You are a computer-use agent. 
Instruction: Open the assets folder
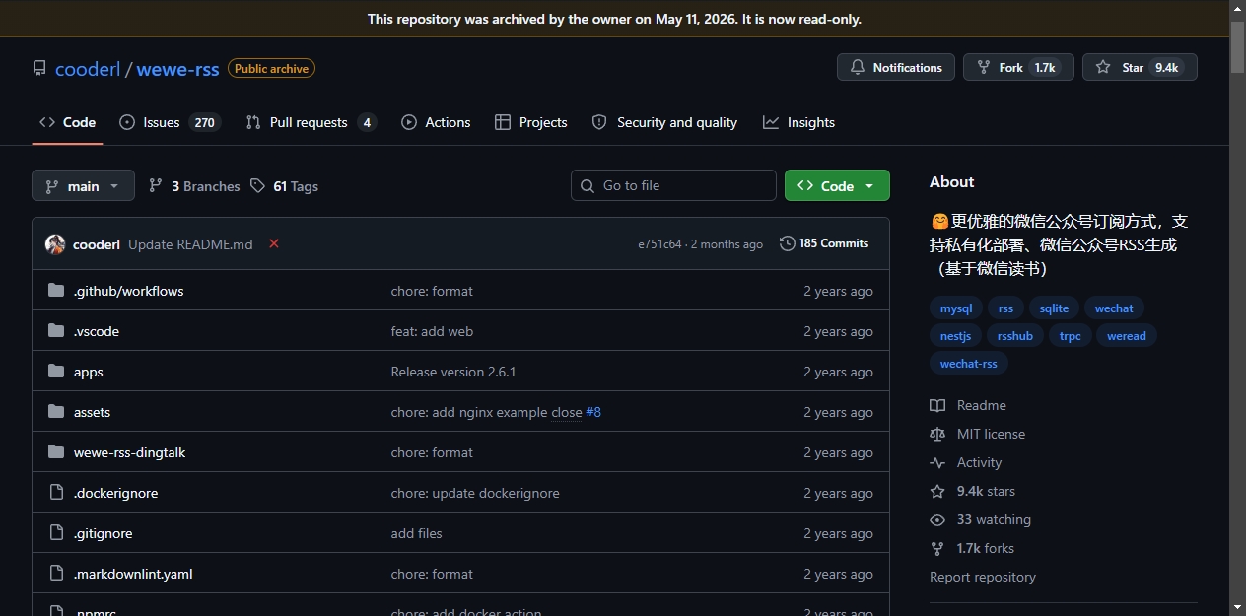tap(92, 412)
